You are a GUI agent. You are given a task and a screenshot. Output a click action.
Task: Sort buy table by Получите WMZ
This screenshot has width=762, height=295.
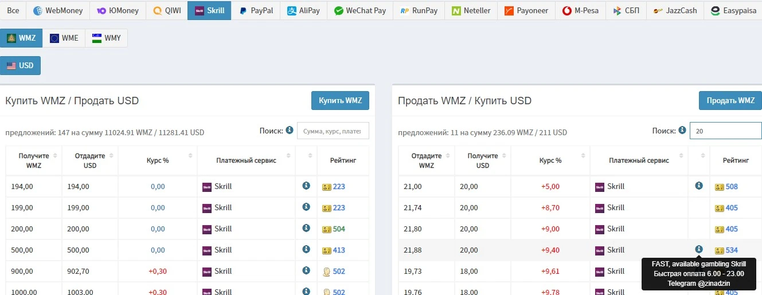pos(34,160)
